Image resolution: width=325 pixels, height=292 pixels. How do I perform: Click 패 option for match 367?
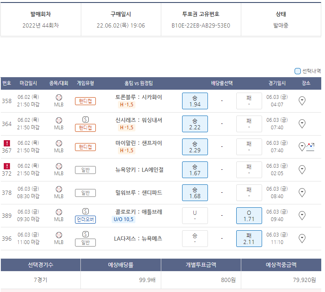[x=249, y=147]
